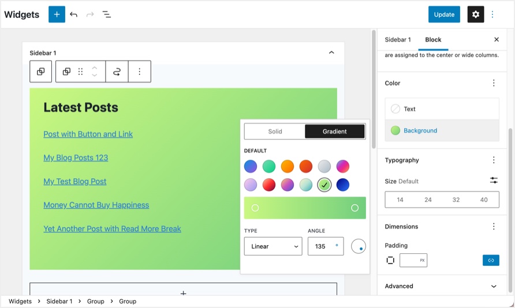Open the gradient Type dropdown
515x308 pixels.
[x=273, y=246]
